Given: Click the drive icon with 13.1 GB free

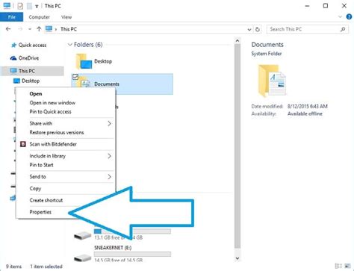Looking at the screenshot, I should (x=83, y=235).
